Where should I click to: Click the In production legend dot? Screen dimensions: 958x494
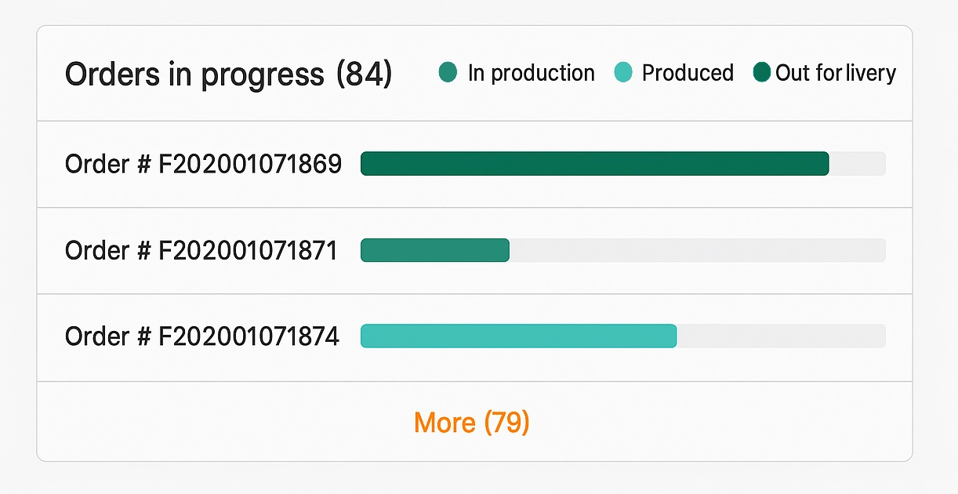click(448, 73)
